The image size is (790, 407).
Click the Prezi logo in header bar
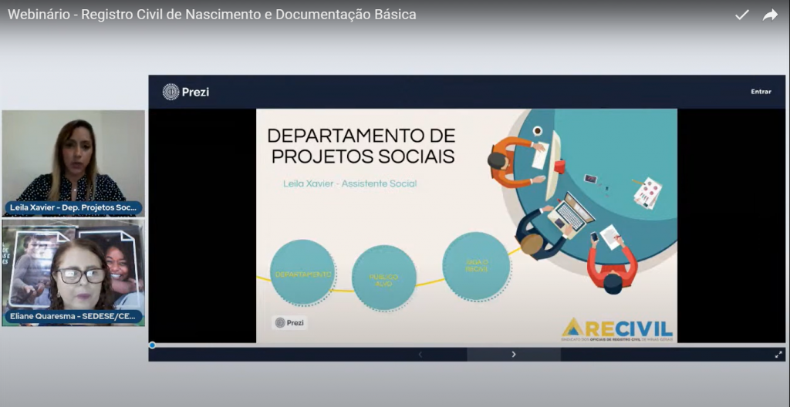pos(186,92)
